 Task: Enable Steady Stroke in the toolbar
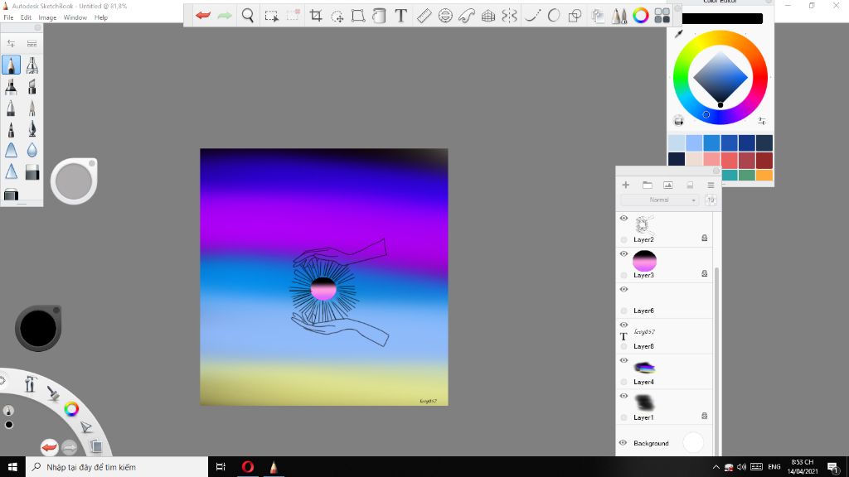tap(533, 16)
